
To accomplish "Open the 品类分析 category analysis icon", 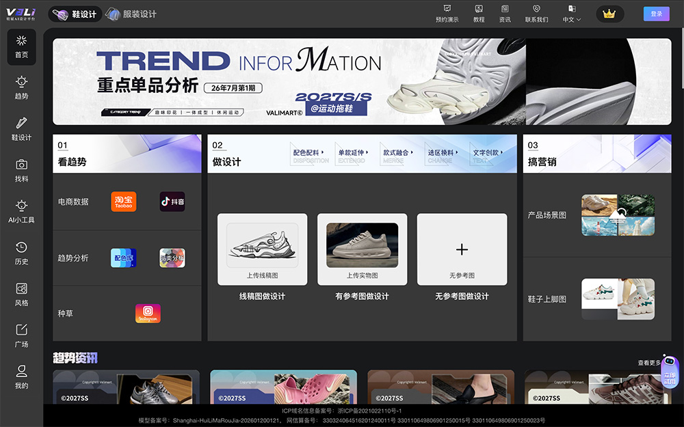I will (x=172, y=258).
